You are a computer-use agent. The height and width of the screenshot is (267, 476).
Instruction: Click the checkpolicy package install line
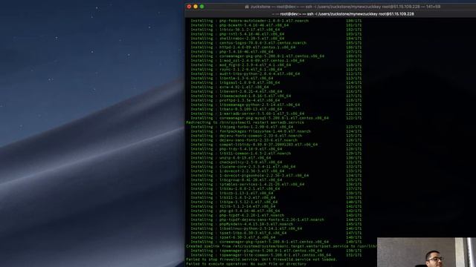point(276,162)
